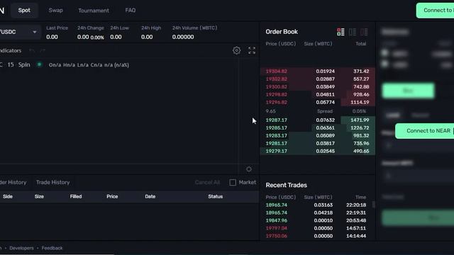Click ask price 19296.82 row
This screenshot has width=454, height=255.
click(x=318, y=102)
